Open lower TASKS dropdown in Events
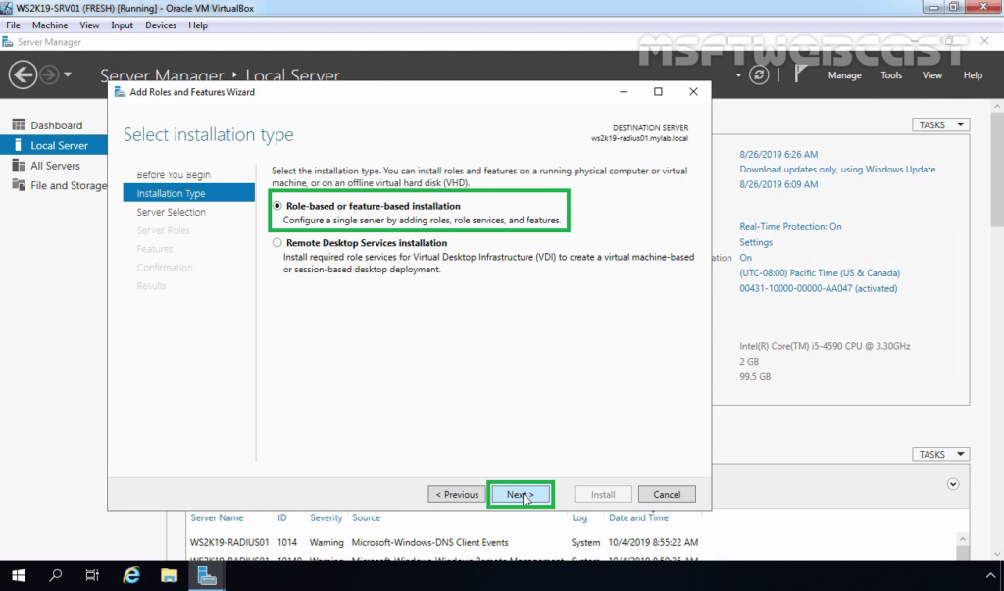The image size is (1004, 591). (940, 454)
